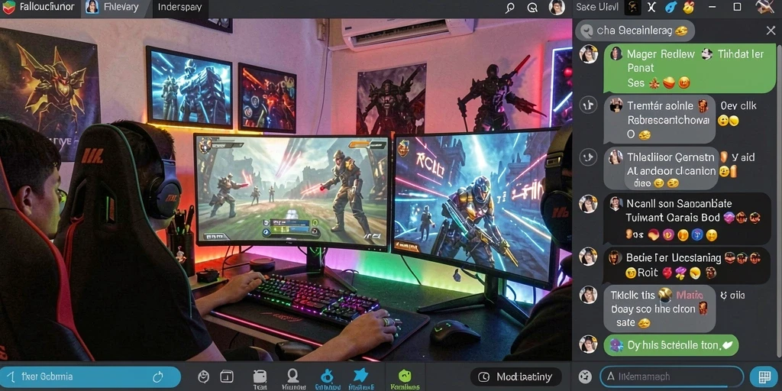Click the chat message input field
The image size is (782, 391).
(671, 376)
